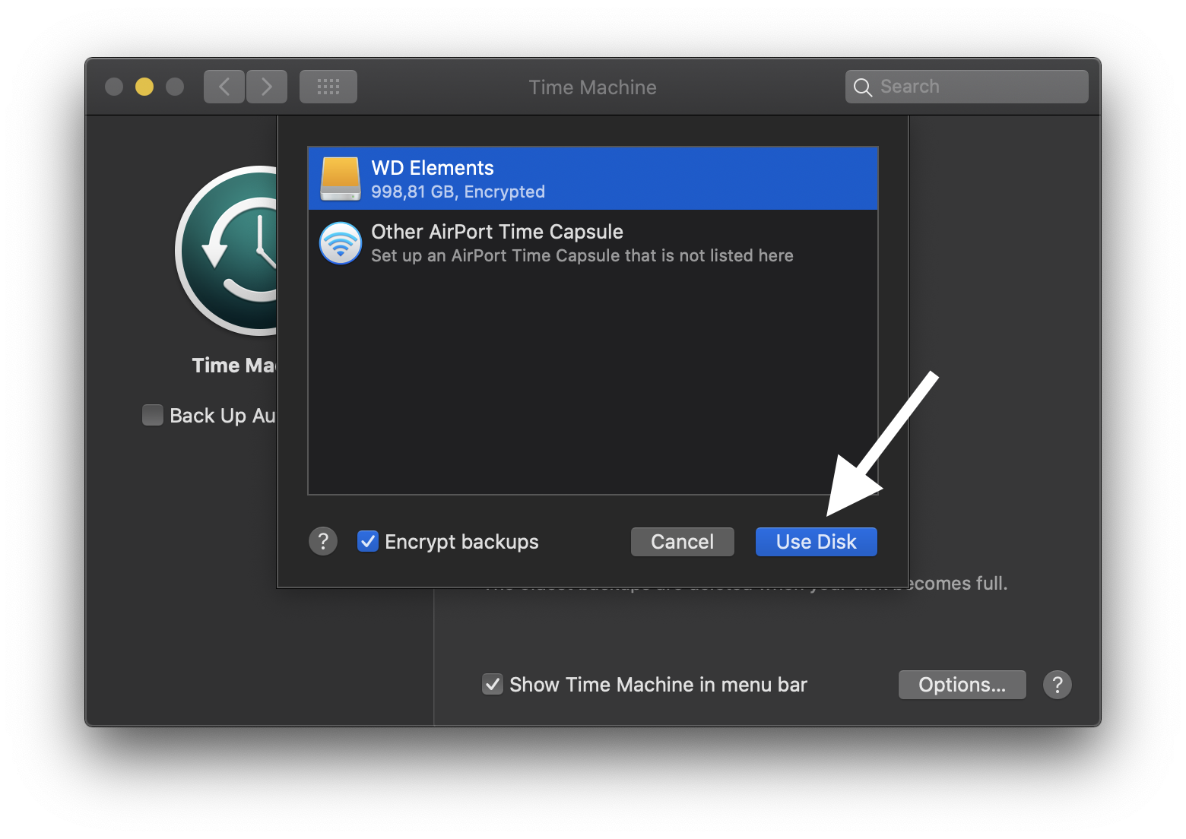Click the magnifying glass search icon
The width and height of the screenshot is (1186, 839).
tap(862, 87)
